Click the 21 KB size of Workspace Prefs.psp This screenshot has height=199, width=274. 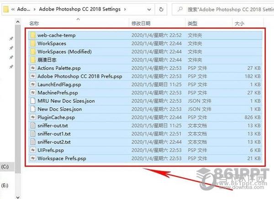point(254,158)
